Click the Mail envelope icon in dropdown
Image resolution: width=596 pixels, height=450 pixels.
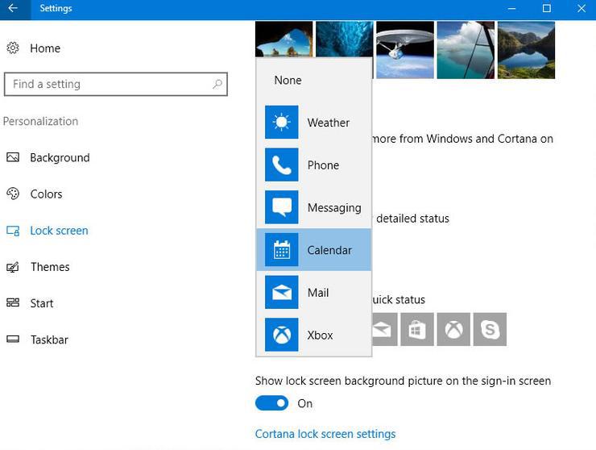pos(282,293)
